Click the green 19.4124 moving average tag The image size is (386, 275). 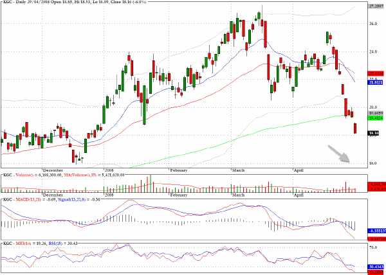click(376, 118)
